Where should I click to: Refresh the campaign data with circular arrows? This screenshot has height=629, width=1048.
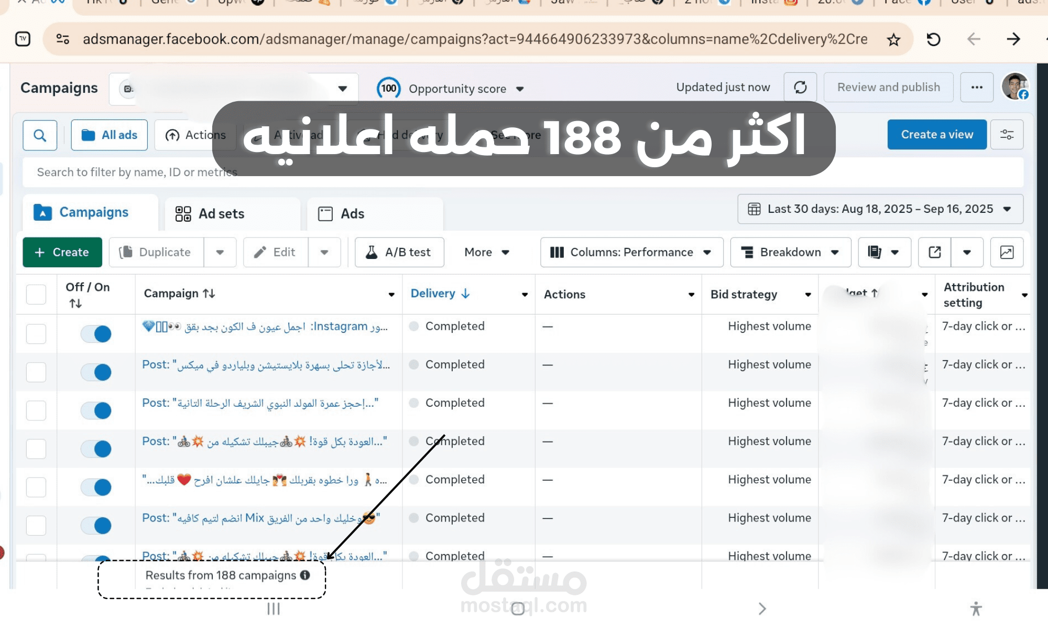pyautogui.click(x=800, y=88)
